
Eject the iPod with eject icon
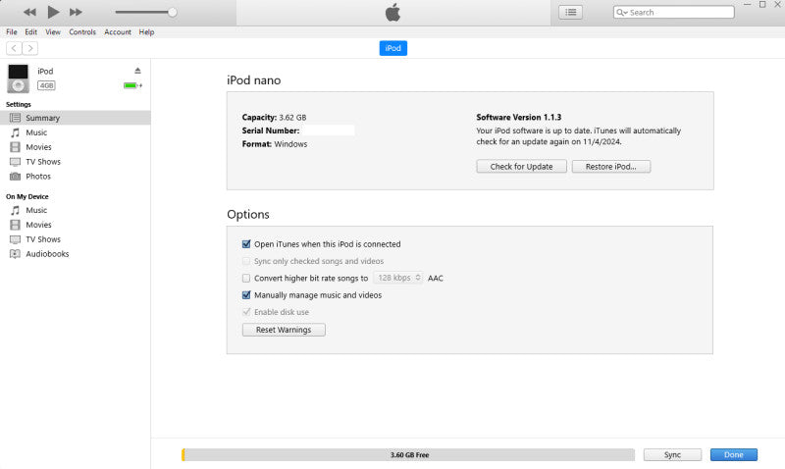[137, 71]
